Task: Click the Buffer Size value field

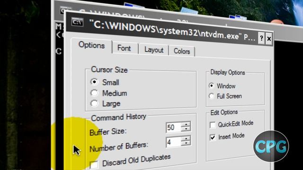Action: tap(174, 127)
